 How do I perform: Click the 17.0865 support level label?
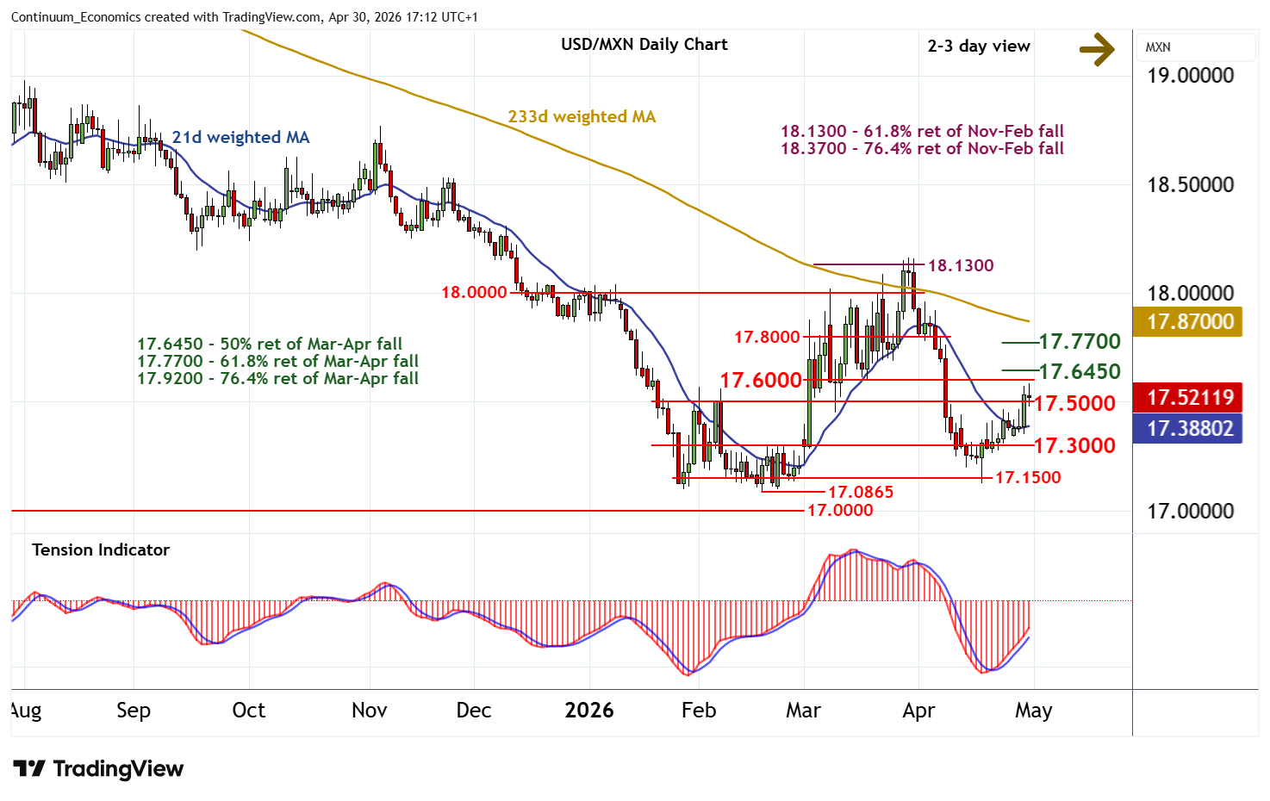click(x=860, y=492)
